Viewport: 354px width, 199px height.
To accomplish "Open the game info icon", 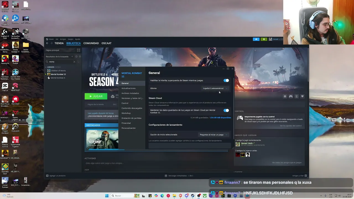I will point(296,96).
